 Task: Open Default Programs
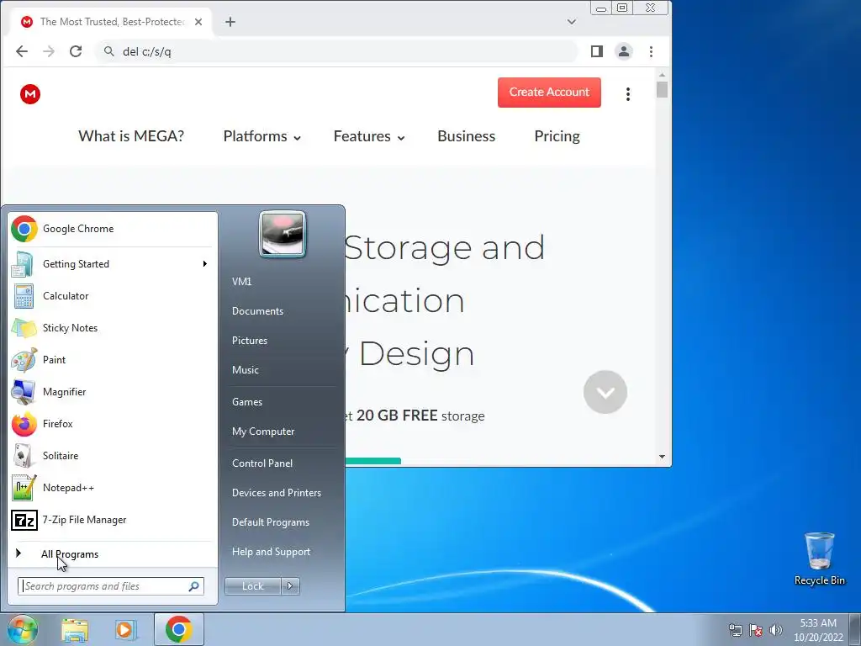coord(271,522)
